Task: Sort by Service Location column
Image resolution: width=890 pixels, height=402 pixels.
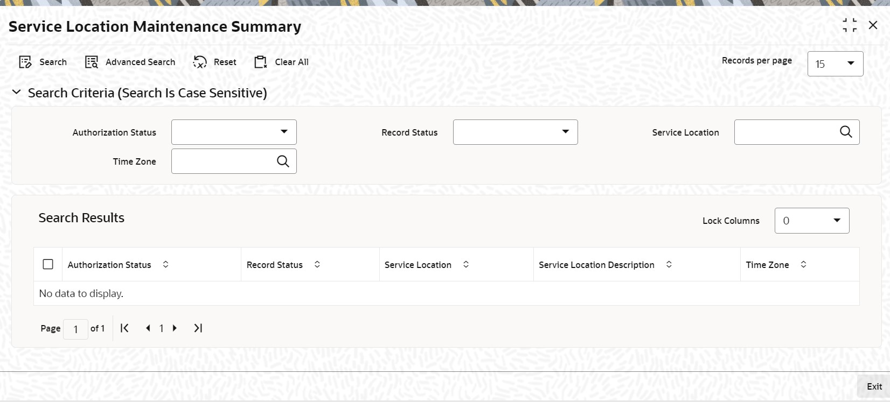Action: coord(466,264)
